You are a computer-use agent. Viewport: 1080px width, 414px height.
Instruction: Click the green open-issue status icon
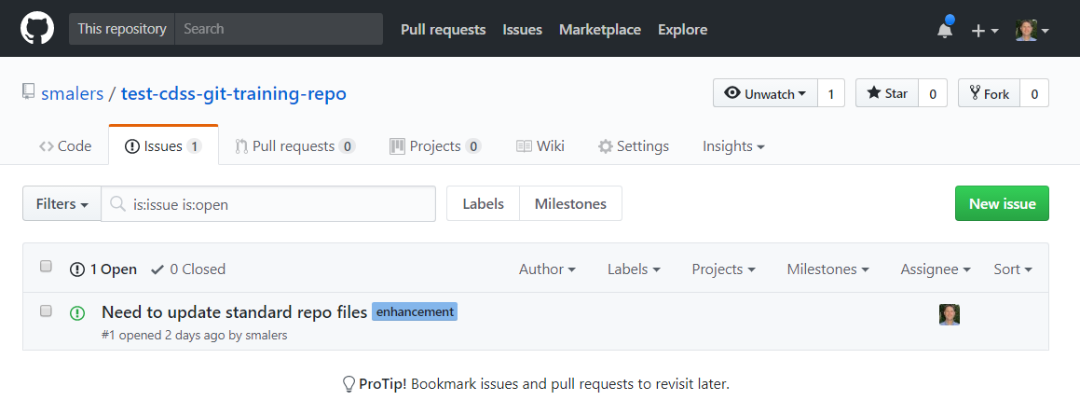coord(77,313)
